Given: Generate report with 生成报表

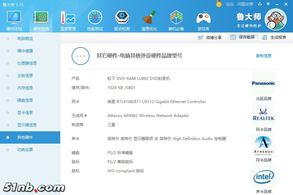Looking at the screenshot, I should click(274, 37).
